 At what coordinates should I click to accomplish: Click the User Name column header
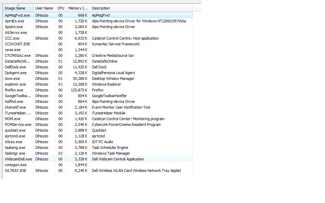tap(44, 8)
